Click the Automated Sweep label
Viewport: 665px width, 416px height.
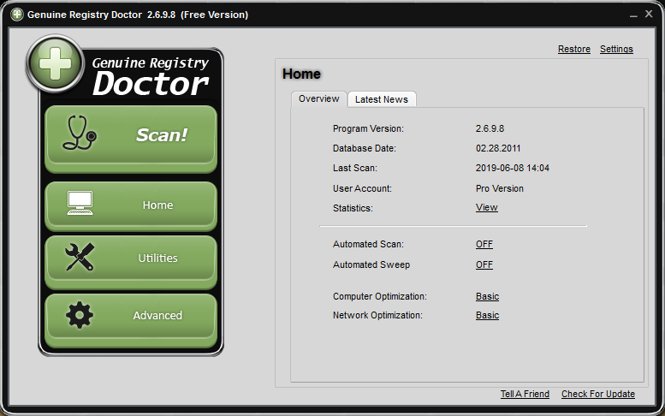click(371, 264)
